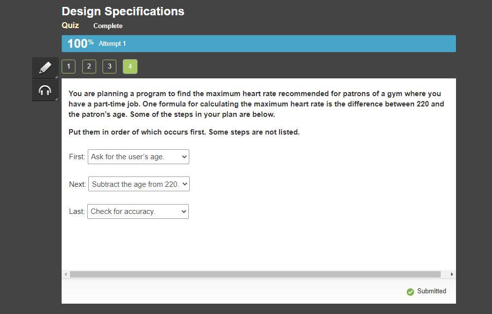Click the headphones audio icon

click(x=45, y=91)
